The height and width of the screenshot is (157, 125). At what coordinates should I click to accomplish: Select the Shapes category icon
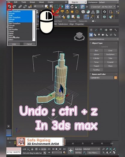click(x=95, y=35)
